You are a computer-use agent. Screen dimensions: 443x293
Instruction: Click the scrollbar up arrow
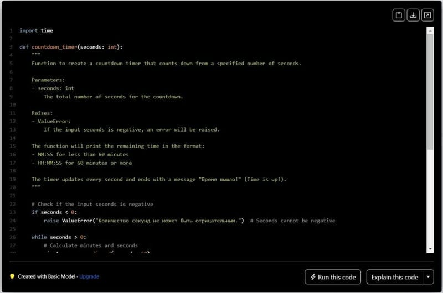(430, 30)
